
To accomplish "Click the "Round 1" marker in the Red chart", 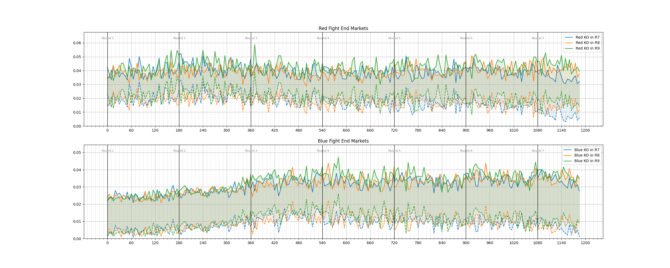I will coord(107,38).
